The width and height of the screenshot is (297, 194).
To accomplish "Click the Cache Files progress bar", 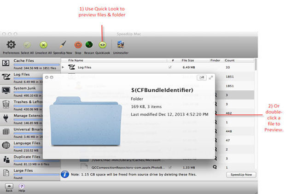I will [x=36, y=65].
